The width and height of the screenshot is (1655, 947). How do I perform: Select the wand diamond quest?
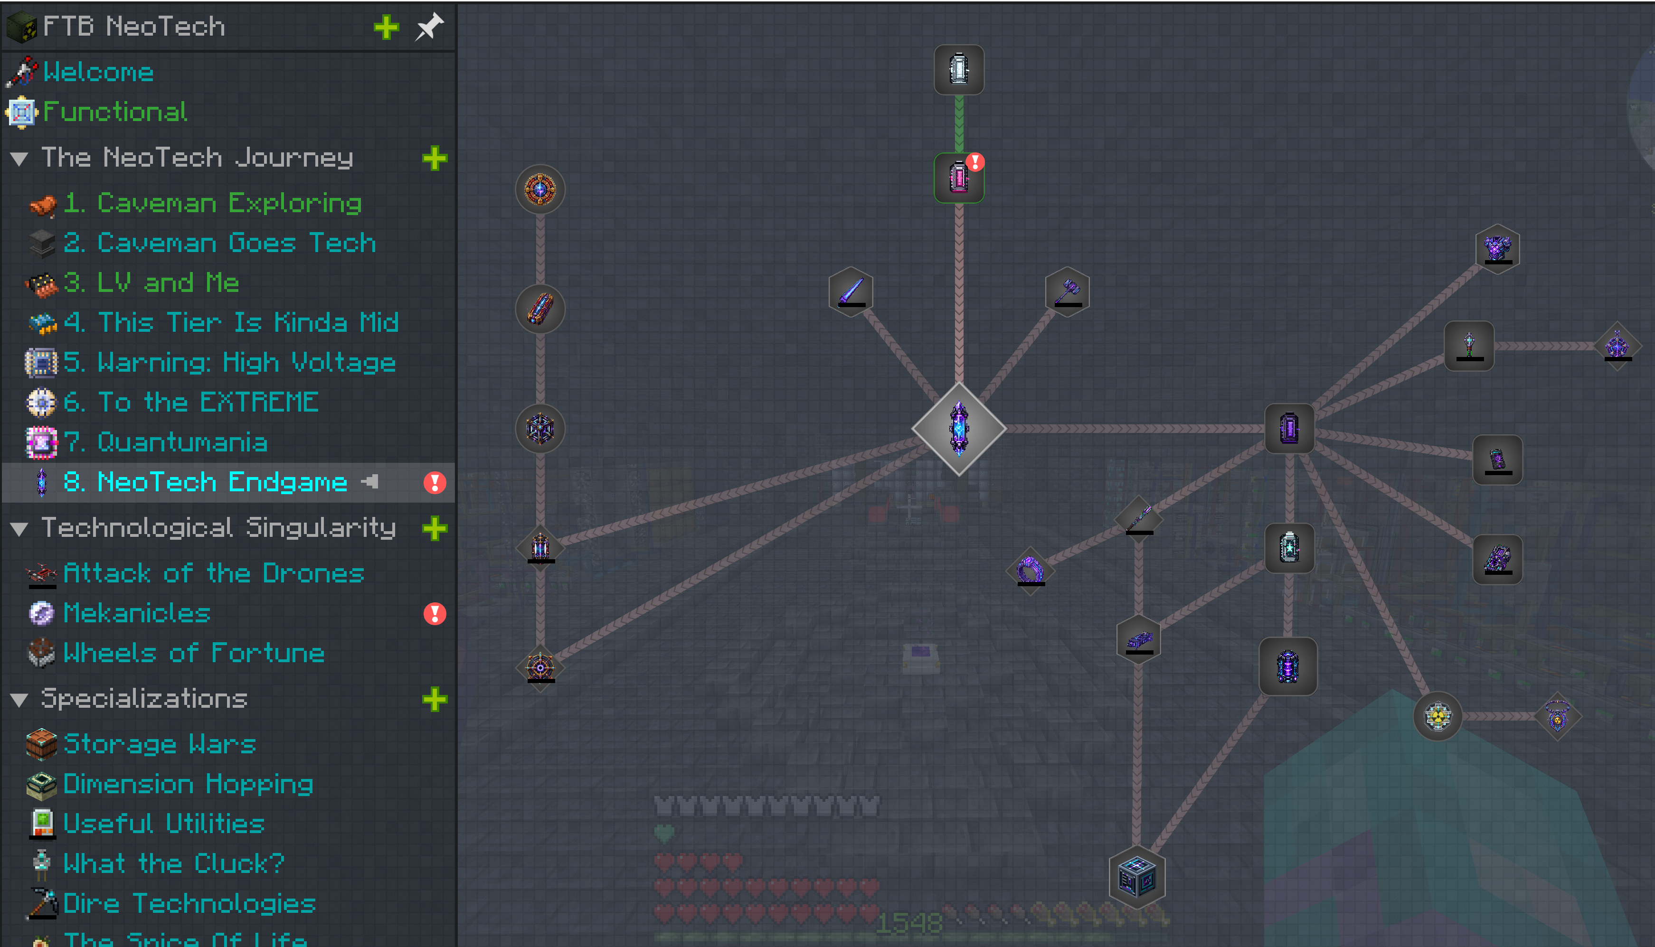tap(1138, 520)
